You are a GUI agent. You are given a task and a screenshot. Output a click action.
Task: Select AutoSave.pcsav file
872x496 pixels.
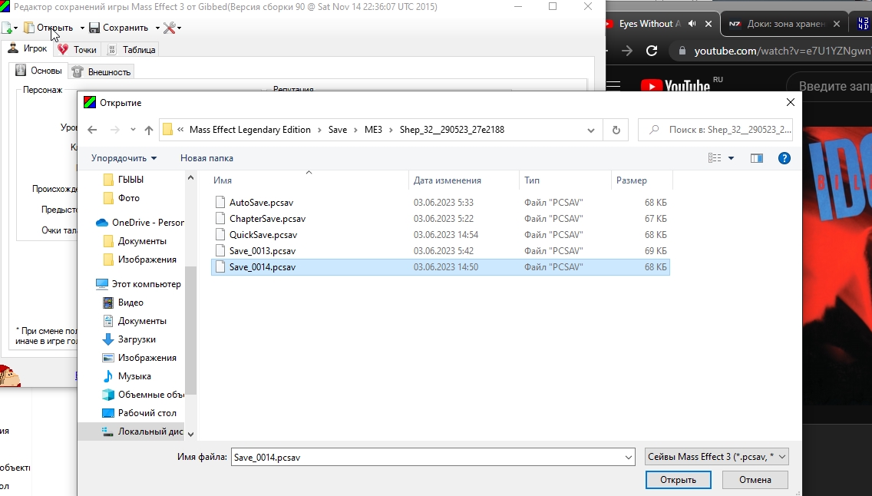pyautogui.click(x=440, y=203)
